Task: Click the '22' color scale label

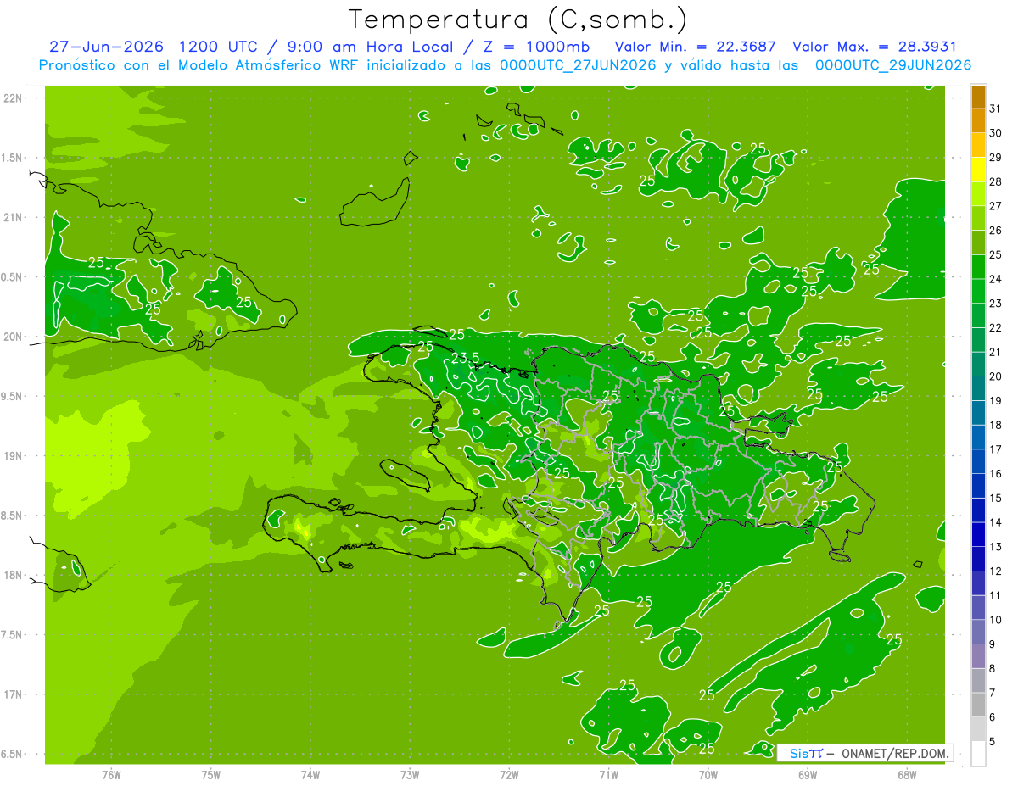Action: pyautogui.click(x=996, y=327)
